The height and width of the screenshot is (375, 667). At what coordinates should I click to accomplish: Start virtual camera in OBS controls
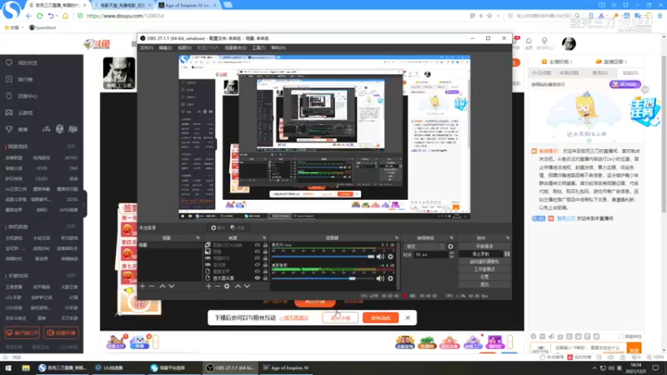click(484, 262)
